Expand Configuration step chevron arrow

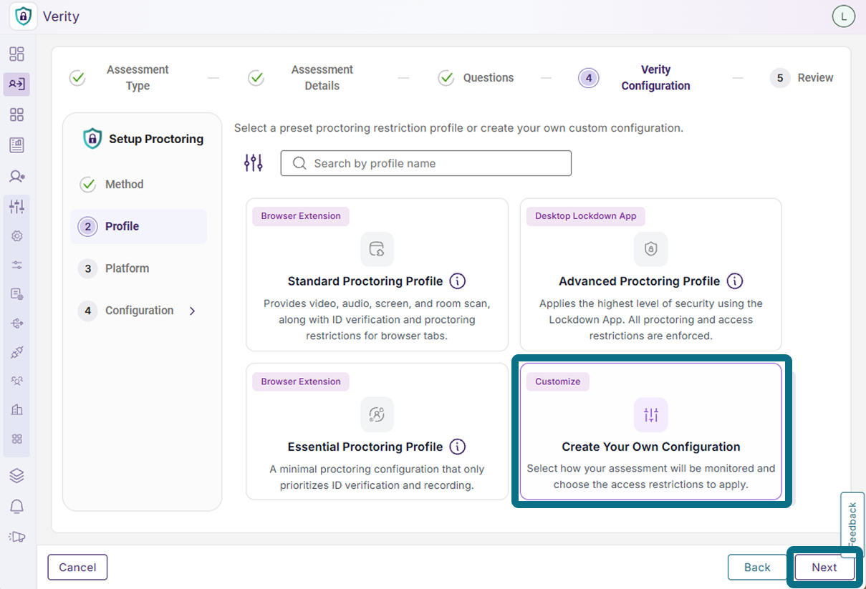pos(192,311)
